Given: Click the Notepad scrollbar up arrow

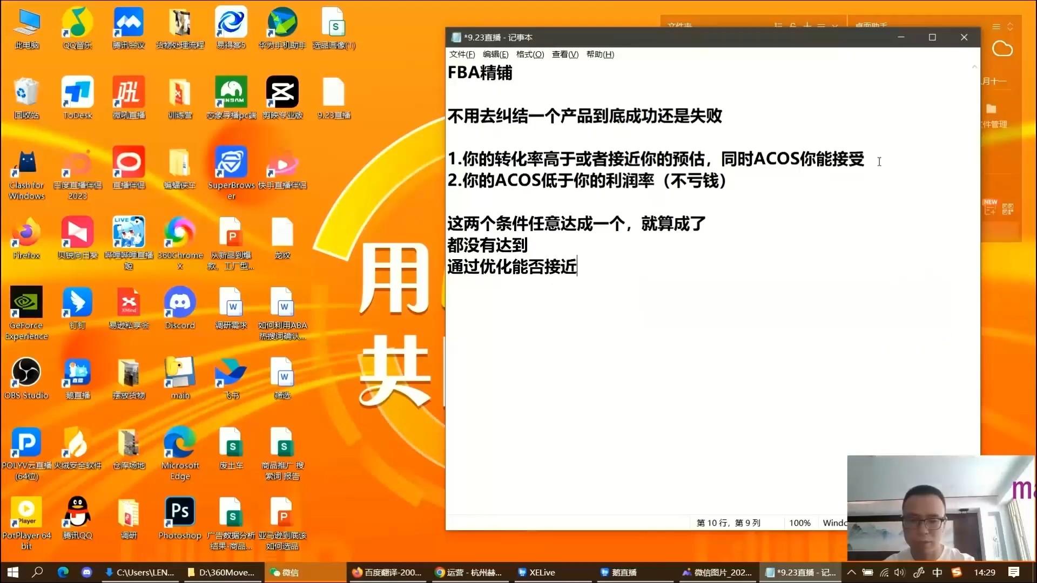Looking at the screenshot, I should point(974,67).
